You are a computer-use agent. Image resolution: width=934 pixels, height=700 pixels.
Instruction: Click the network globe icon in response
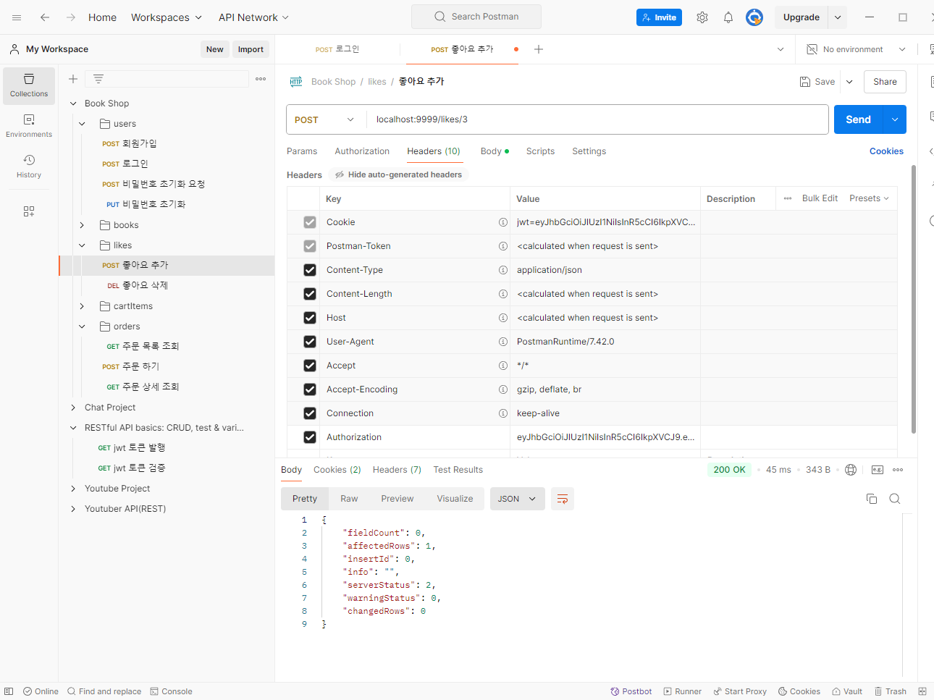point(851,470)
